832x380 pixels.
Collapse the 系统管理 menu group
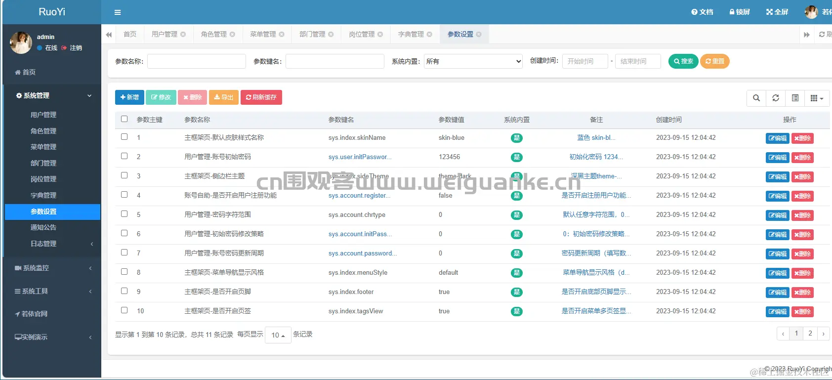pos(52,95)
